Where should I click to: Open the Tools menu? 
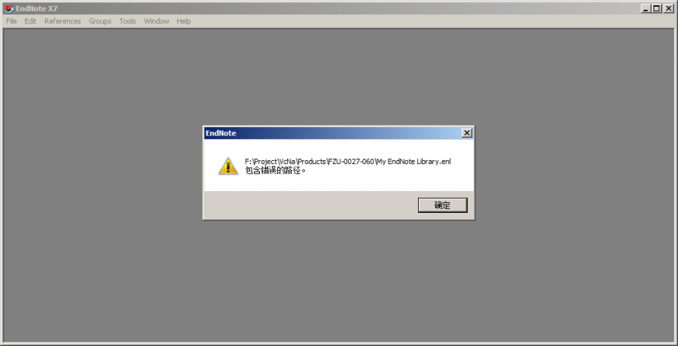pyautogui.click(x=127, y=21)
